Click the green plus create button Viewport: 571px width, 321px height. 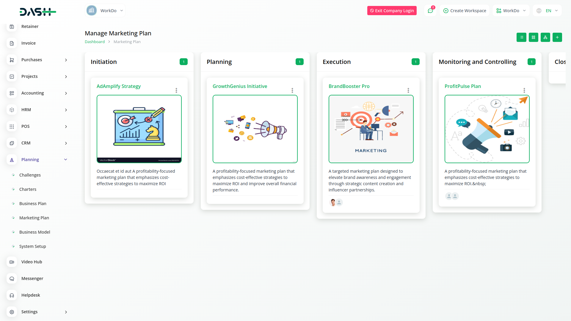tap(557, 37)
